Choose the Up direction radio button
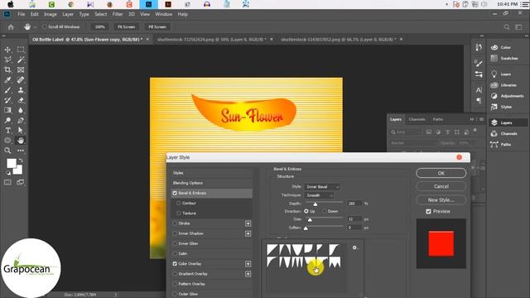 click(x=306, y=211)
